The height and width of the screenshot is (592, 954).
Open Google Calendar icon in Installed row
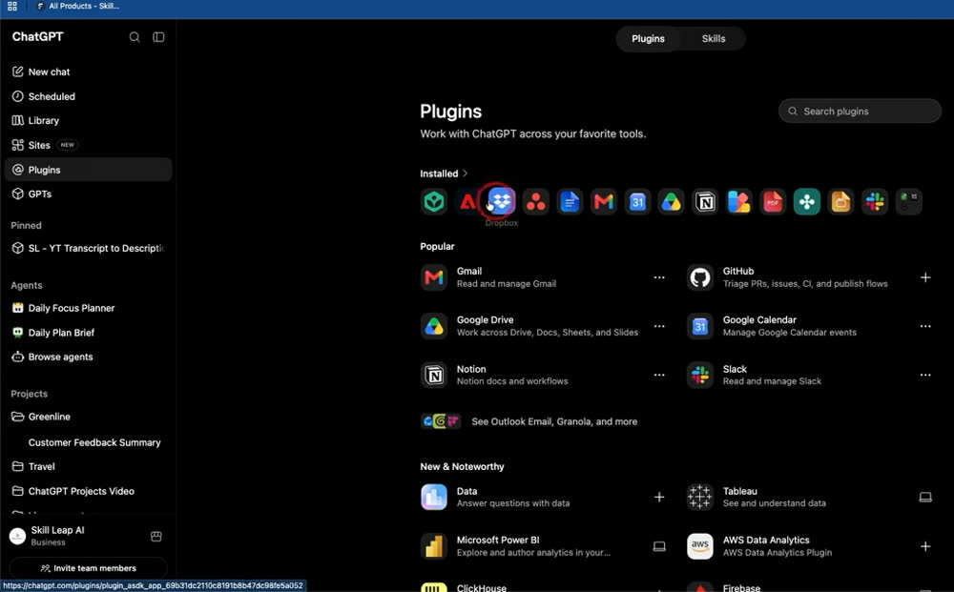(637, 201)
